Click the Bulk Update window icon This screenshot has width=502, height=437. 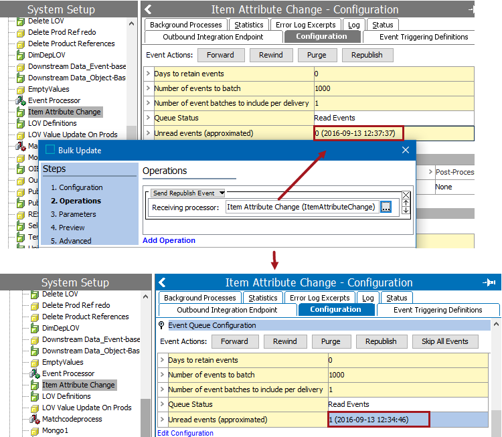tap(50, 151)
